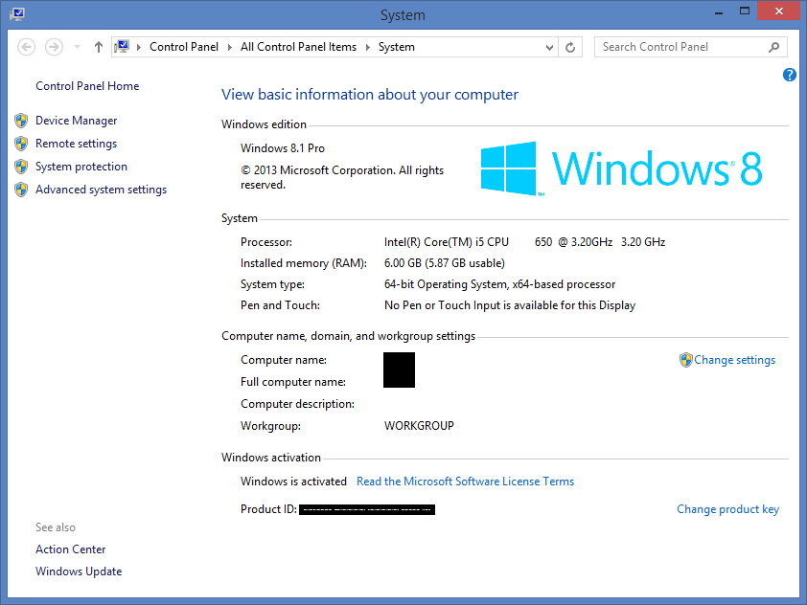Viewport: 807px width, 605px height.
Task: Click shield icon beside System protection
Action: [21, 167]
